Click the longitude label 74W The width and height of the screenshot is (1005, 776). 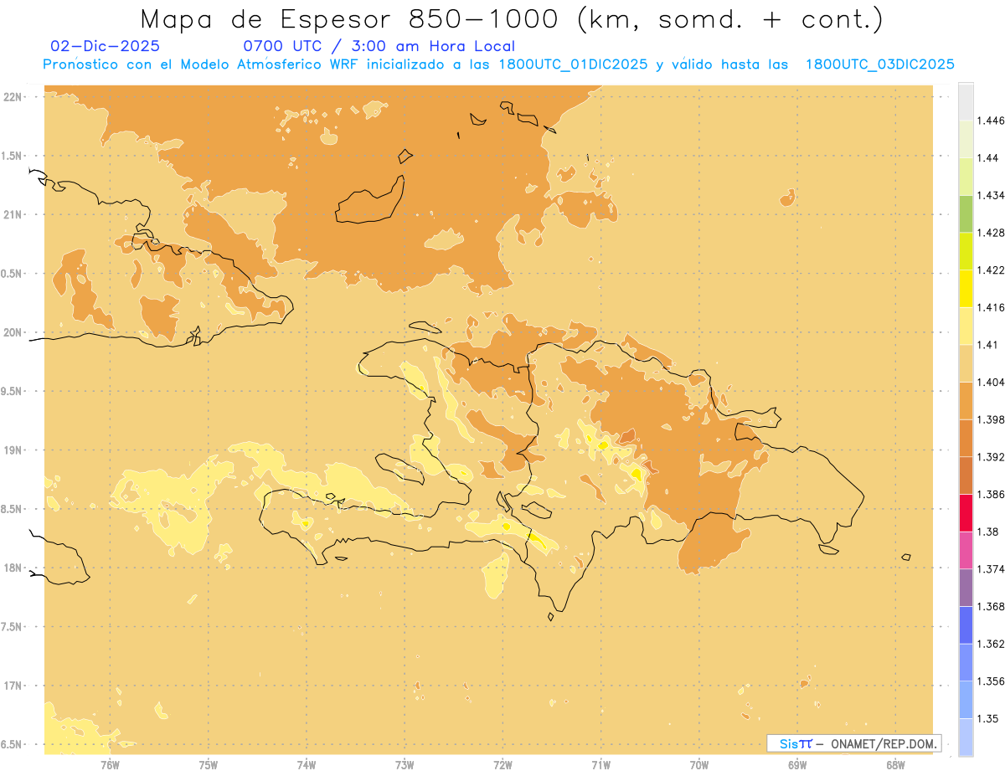[307, 764]
